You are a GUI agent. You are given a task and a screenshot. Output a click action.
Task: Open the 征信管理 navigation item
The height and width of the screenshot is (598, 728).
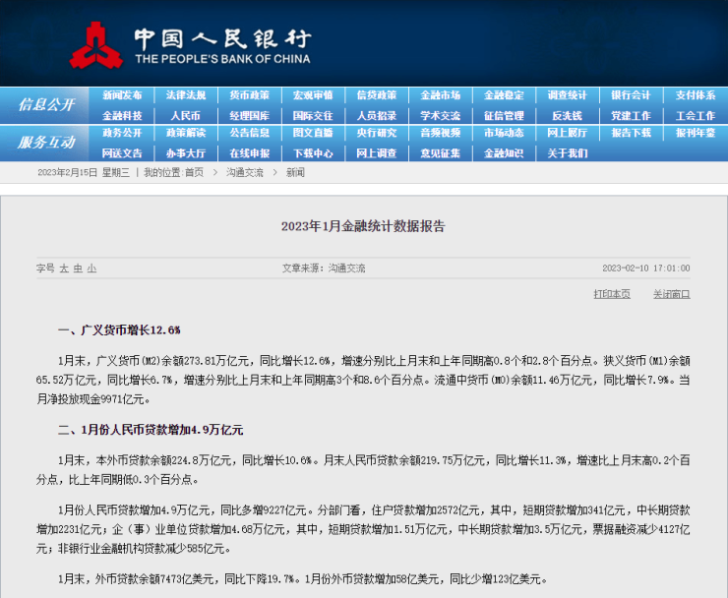[504, 115]
